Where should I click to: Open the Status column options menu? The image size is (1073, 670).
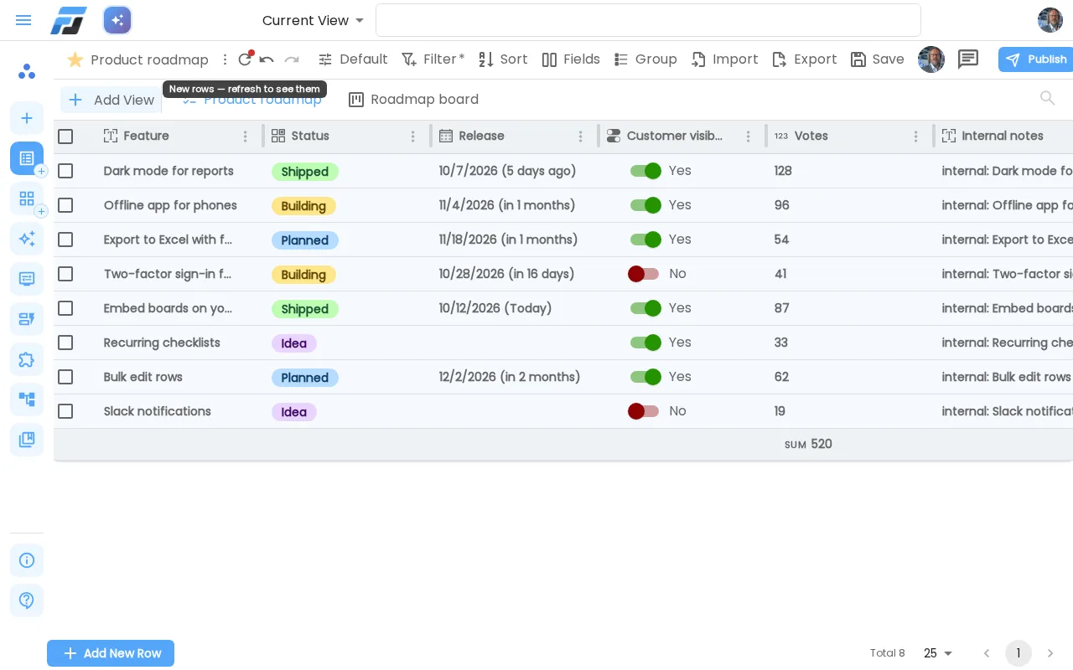pyautogui.click(x=413, y=137)
